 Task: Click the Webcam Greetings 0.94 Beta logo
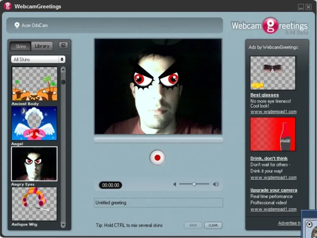270,26
